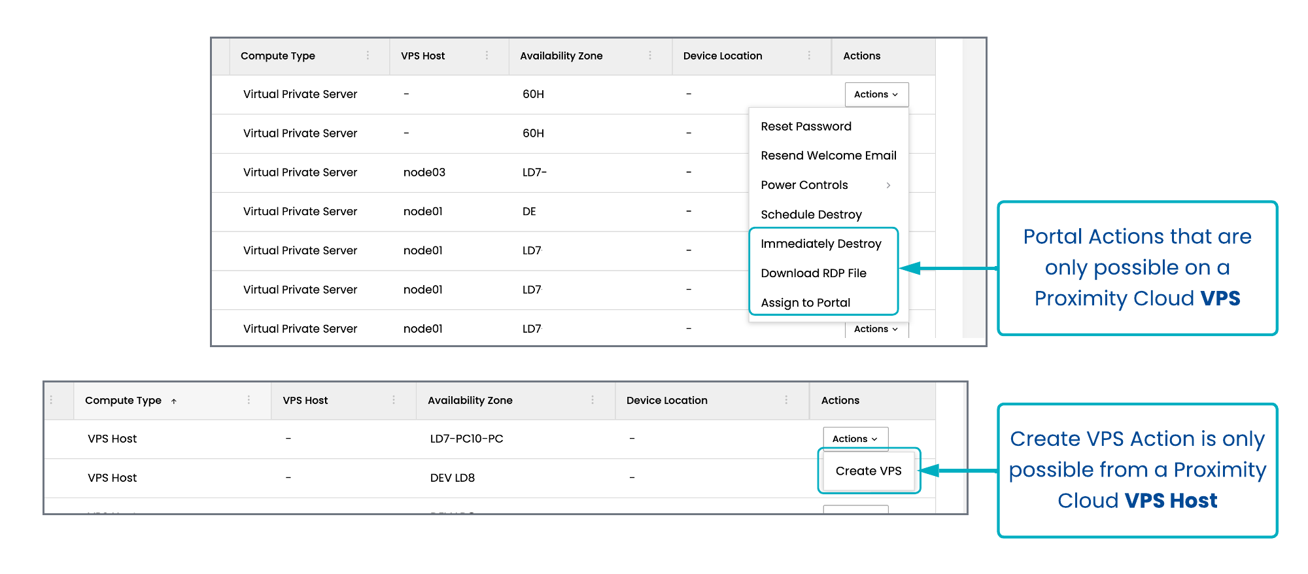Open Actions dropdown for LD7-PC10-PC VPS Host

pos(855,439)
